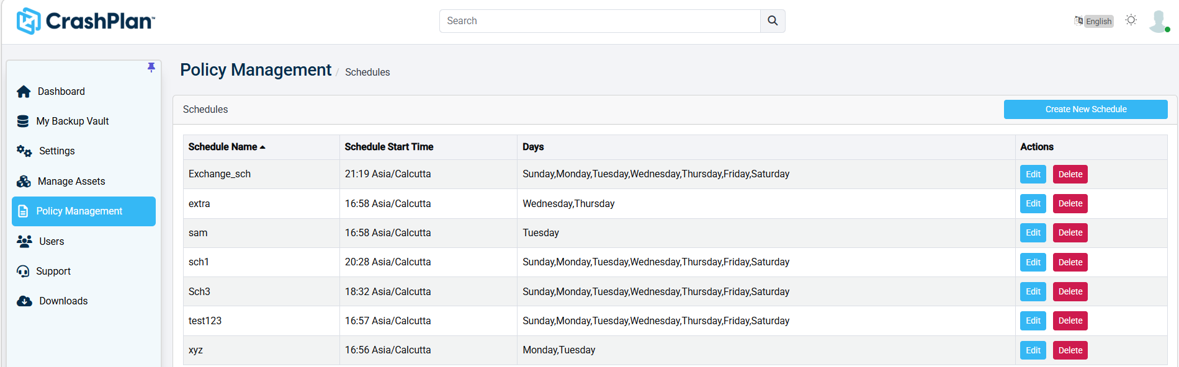Click the Dashboard home icon
Viewport: 1179px width, 367px height.
24,92
